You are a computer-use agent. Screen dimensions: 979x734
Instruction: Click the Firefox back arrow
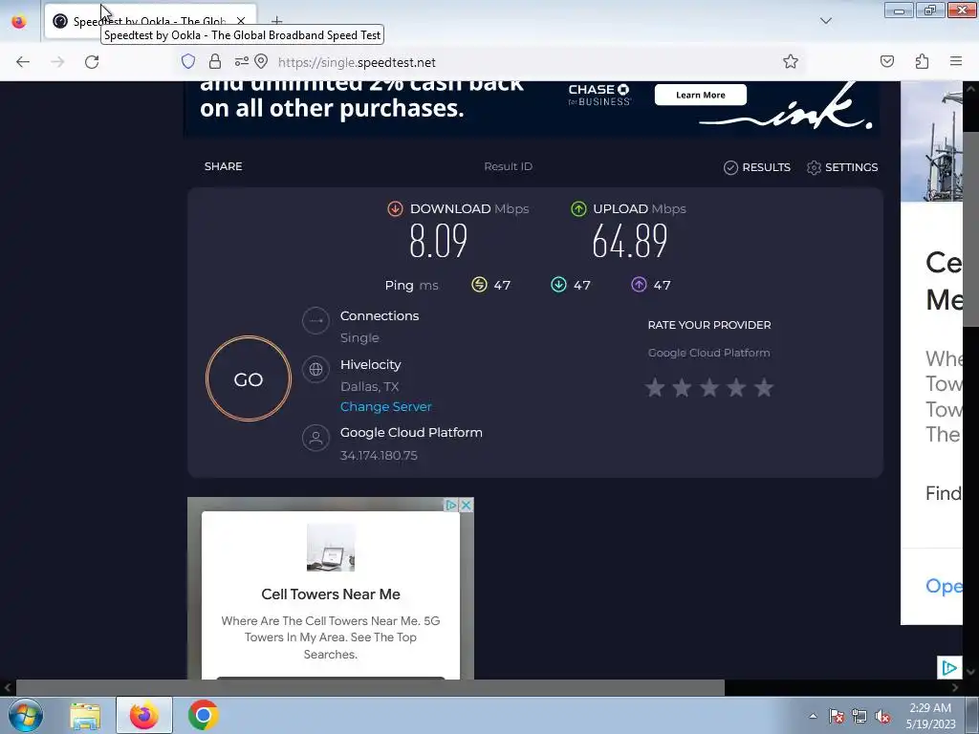[x=23, y=62]
